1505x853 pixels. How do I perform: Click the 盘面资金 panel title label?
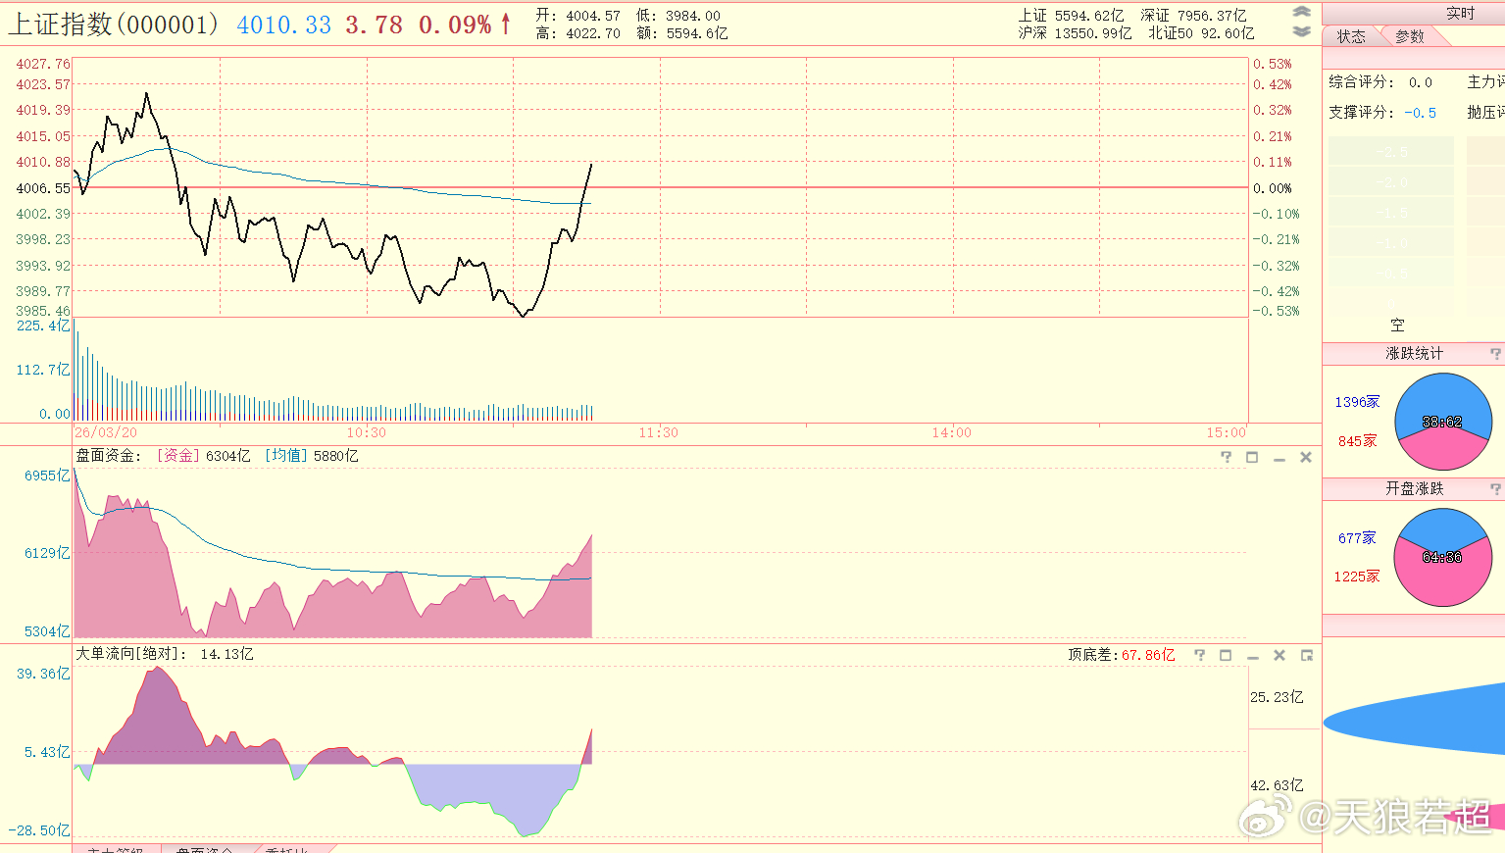[x=108, y=456]
